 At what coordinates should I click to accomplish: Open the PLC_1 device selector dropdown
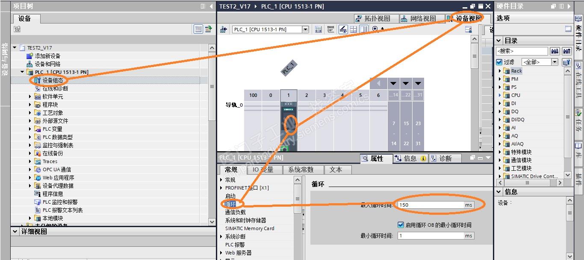305,29
